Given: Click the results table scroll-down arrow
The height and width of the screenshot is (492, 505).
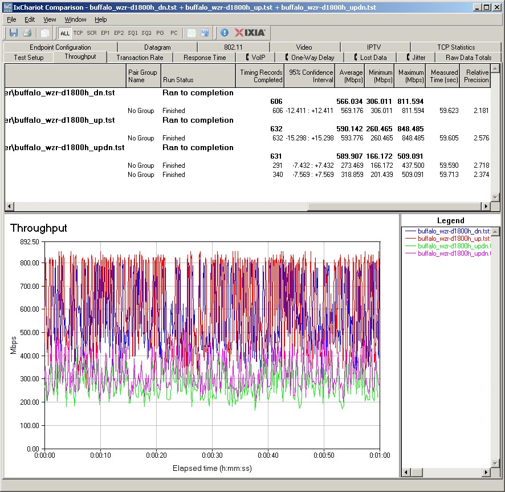Looking at the screenshot, I should coord(495,197).
